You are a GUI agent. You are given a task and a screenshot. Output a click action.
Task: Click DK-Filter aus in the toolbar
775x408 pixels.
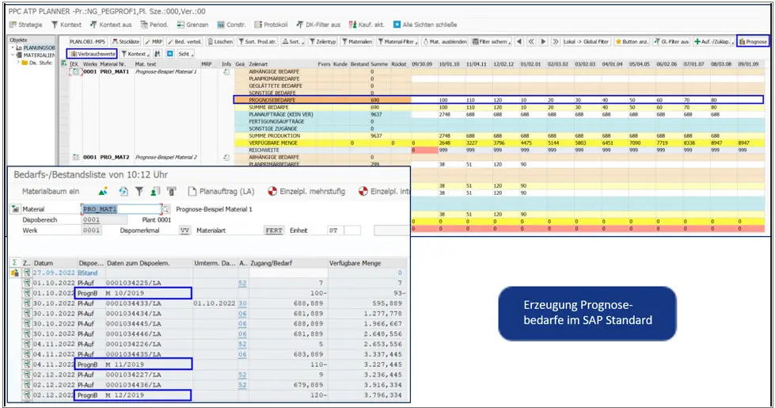[317, 25]
